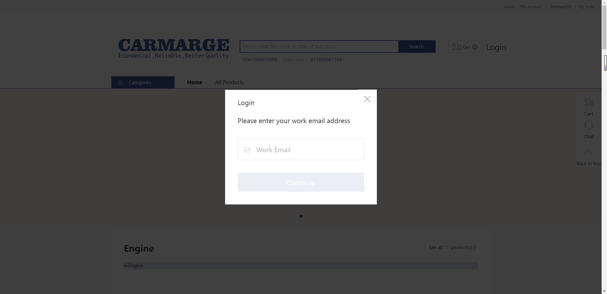Go to the Home tab
The image size is (607, 294).
tap(195, 82)
